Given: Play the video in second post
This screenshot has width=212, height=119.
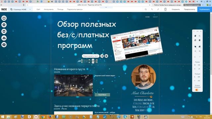Looking at the screenshot, I should pos(74,85).
